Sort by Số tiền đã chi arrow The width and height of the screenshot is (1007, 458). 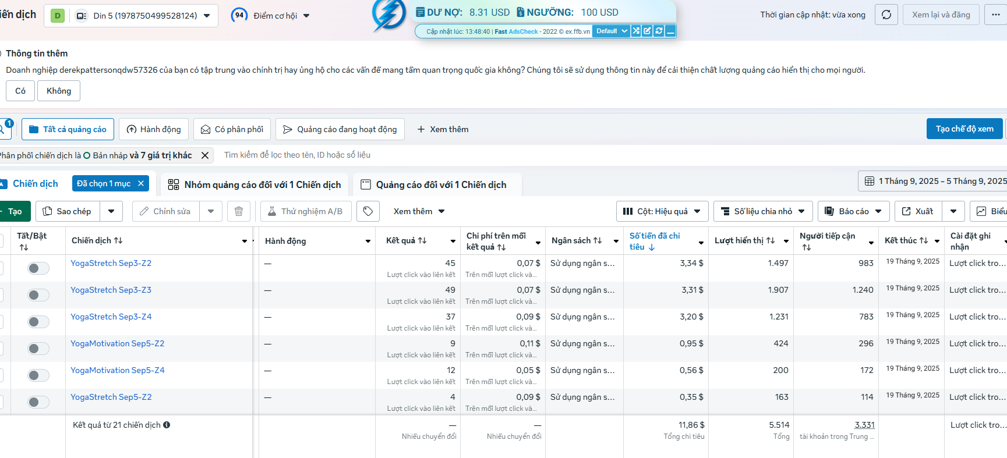(652, 247)
